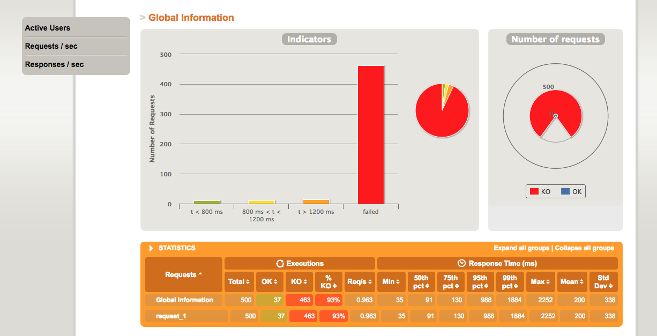
Task: Click the circular arrows icon beside Executions
Action: (279, 263)
